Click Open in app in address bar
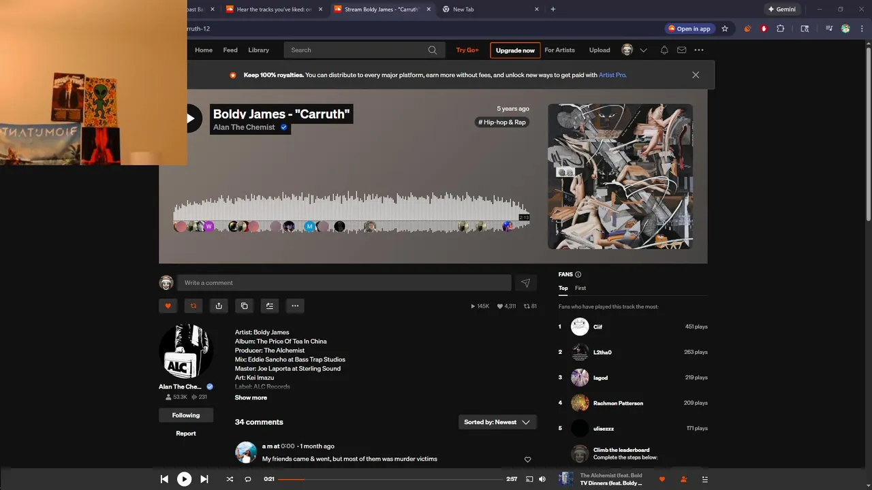This screenshot has height=490, width=872. coord(689,29)
